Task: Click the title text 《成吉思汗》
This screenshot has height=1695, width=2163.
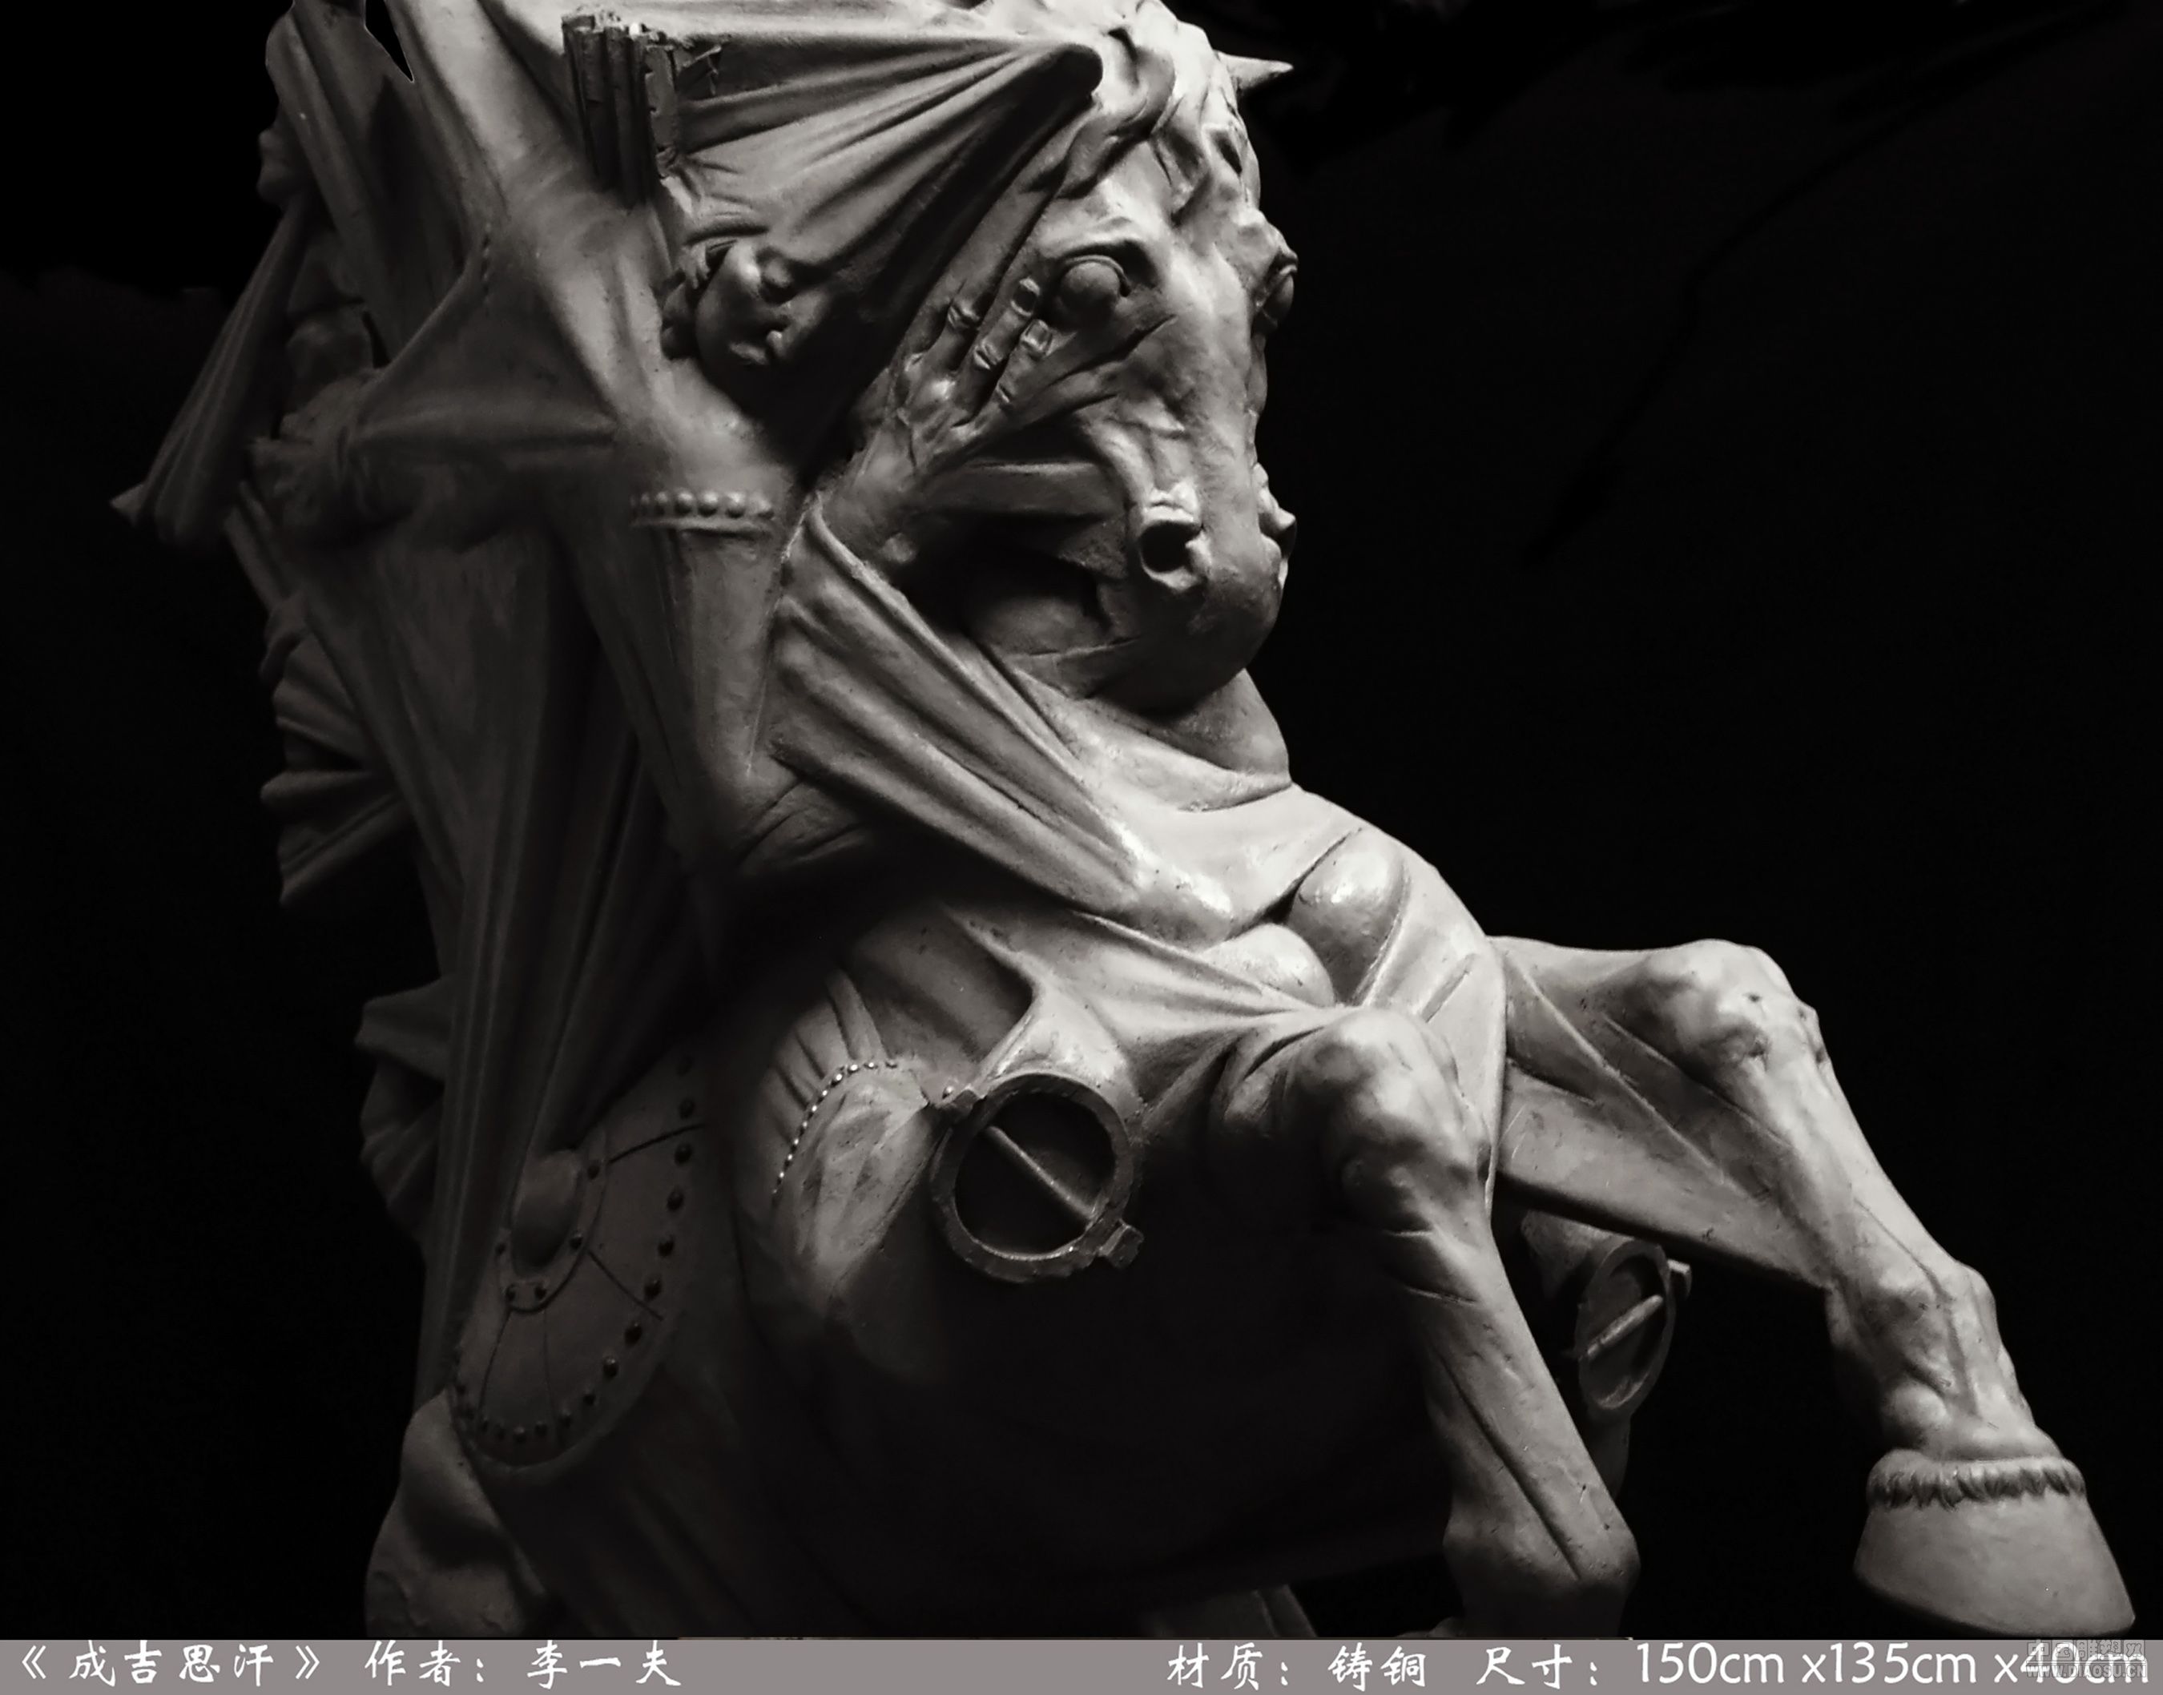Action: click(171, 1665)
